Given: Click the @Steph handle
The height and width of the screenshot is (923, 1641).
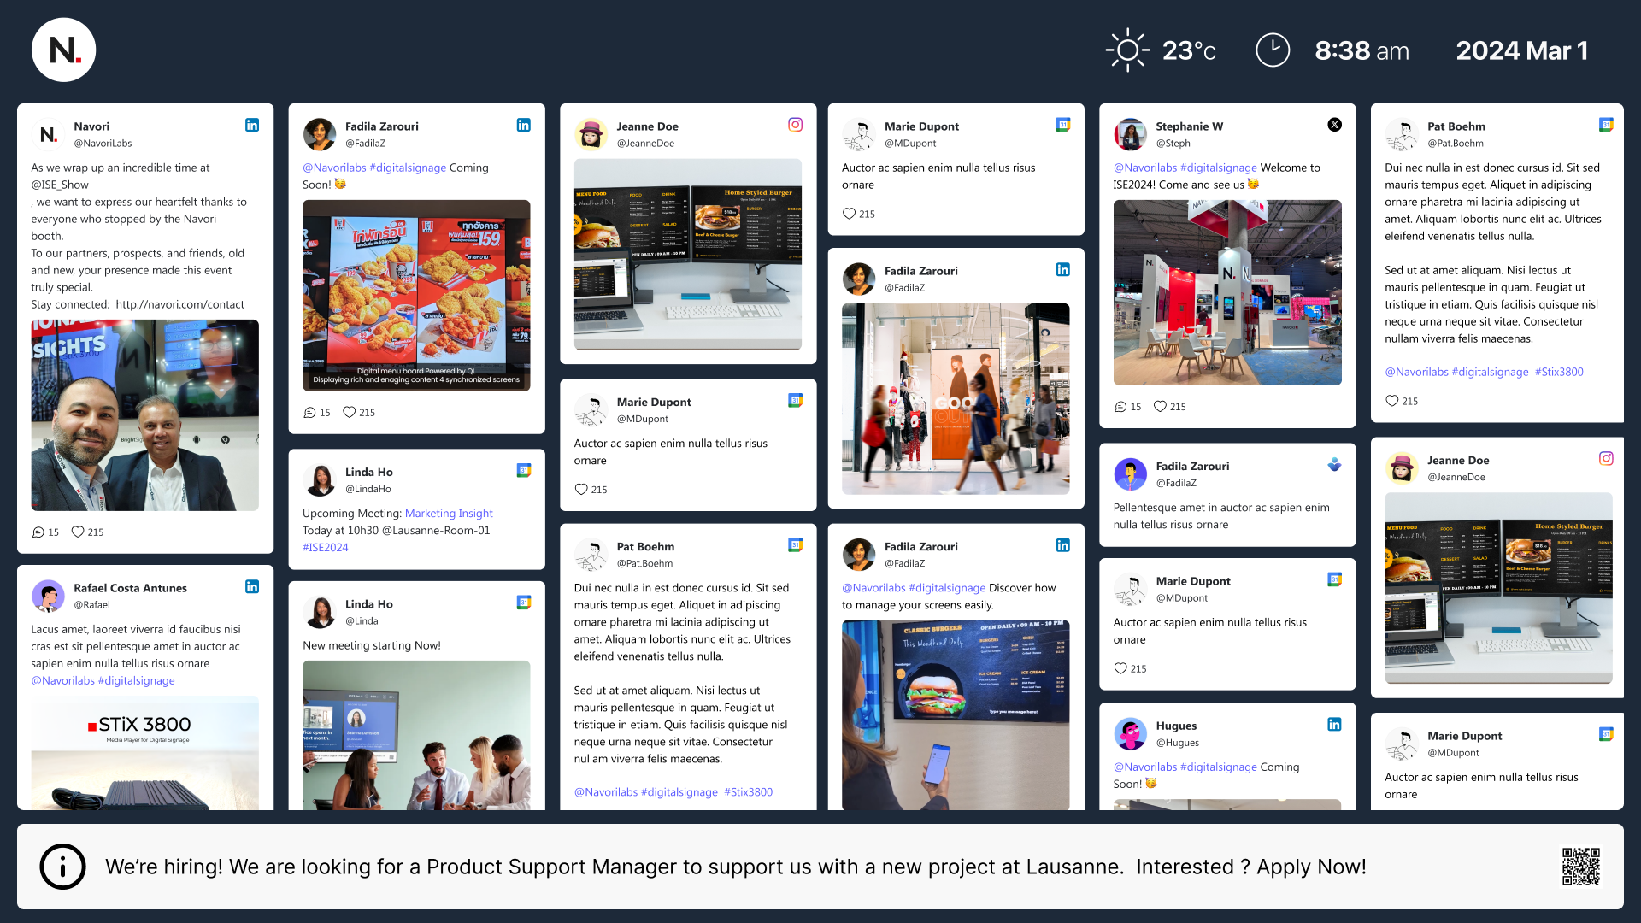Looking at the screenshot, I should tap(1173, 144).
